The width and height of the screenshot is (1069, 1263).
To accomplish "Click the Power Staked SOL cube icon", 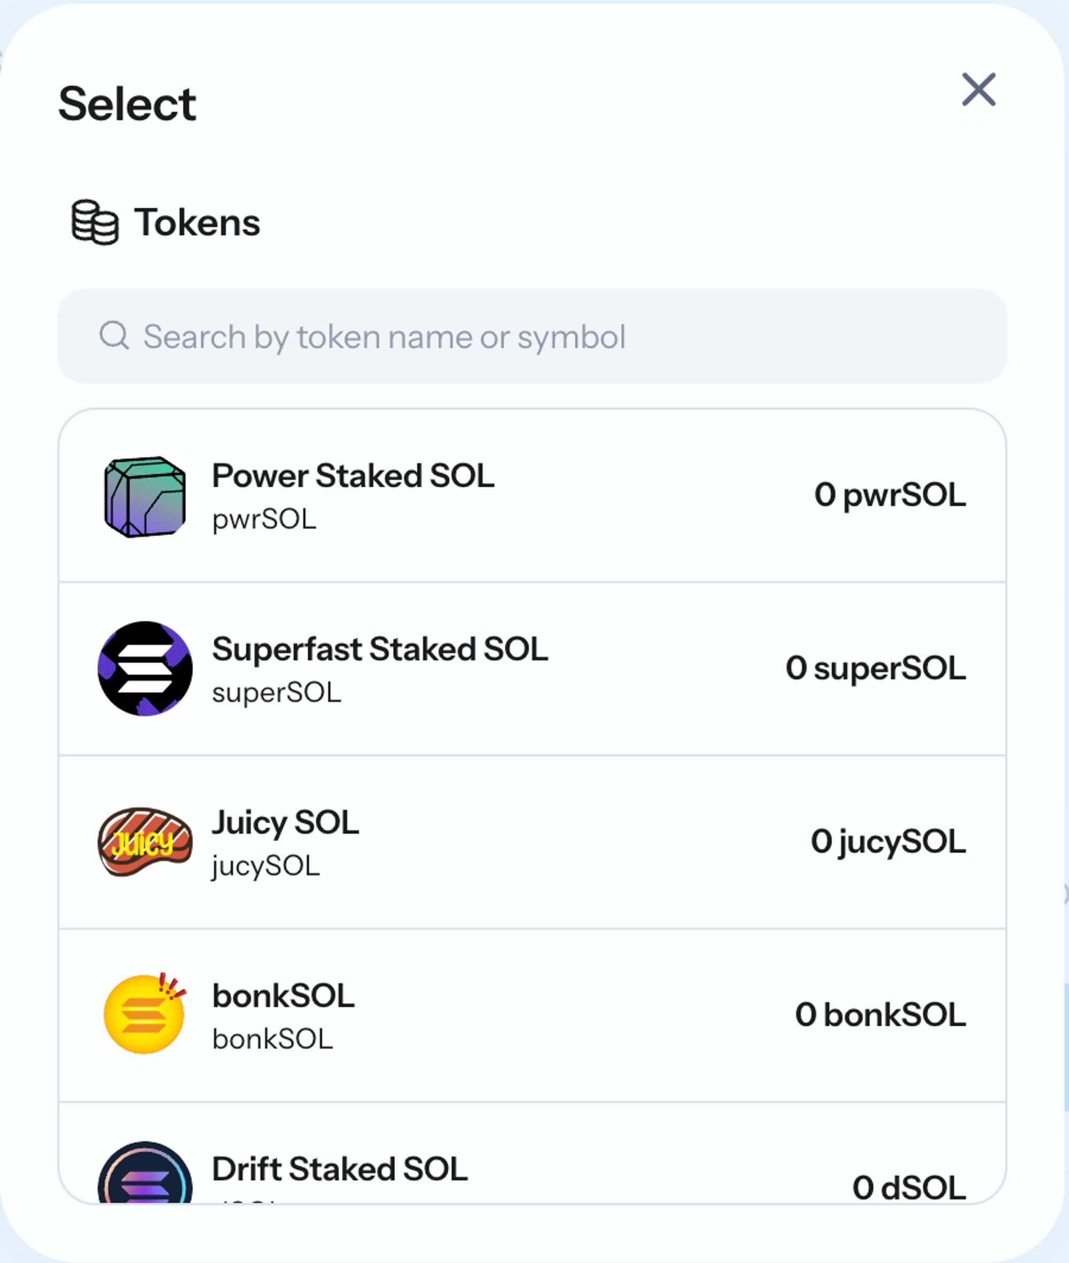I will coord(145,496).
